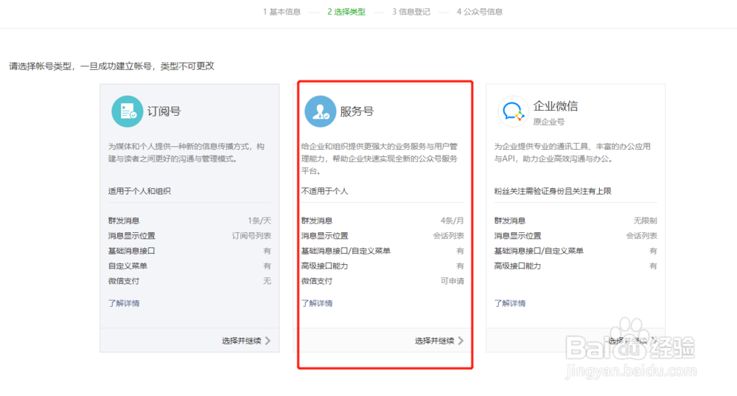Image resolution: width=737 pixels, height=396 pixels.
Task: Click the 企业微信 chat bubble icon
Action: pos(513,111)
